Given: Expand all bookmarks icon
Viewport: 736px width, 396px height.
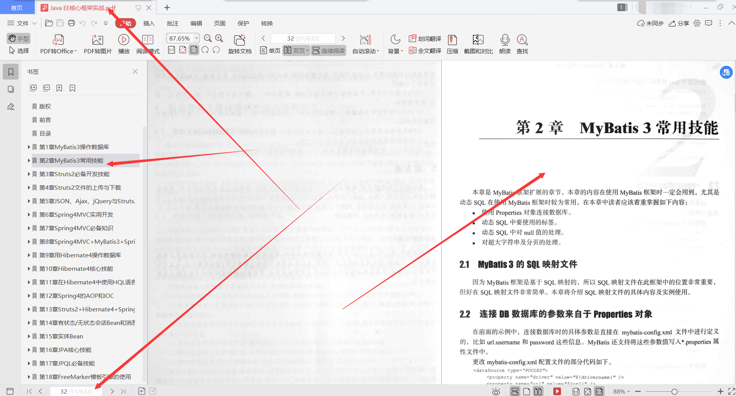Looking at the screenshot, I should (x=33, y=88).
